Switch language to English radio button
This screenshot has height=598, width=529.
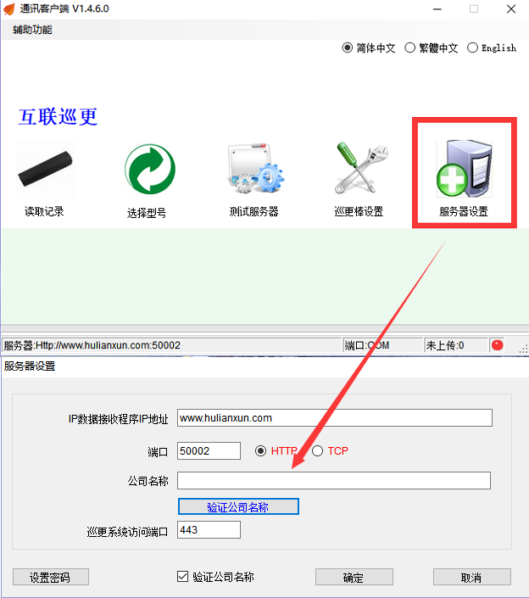(472, 48)
